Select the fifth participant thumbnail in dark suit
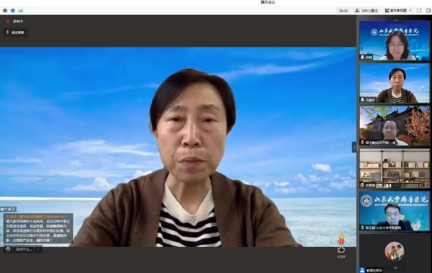 (x=394, y=211)
